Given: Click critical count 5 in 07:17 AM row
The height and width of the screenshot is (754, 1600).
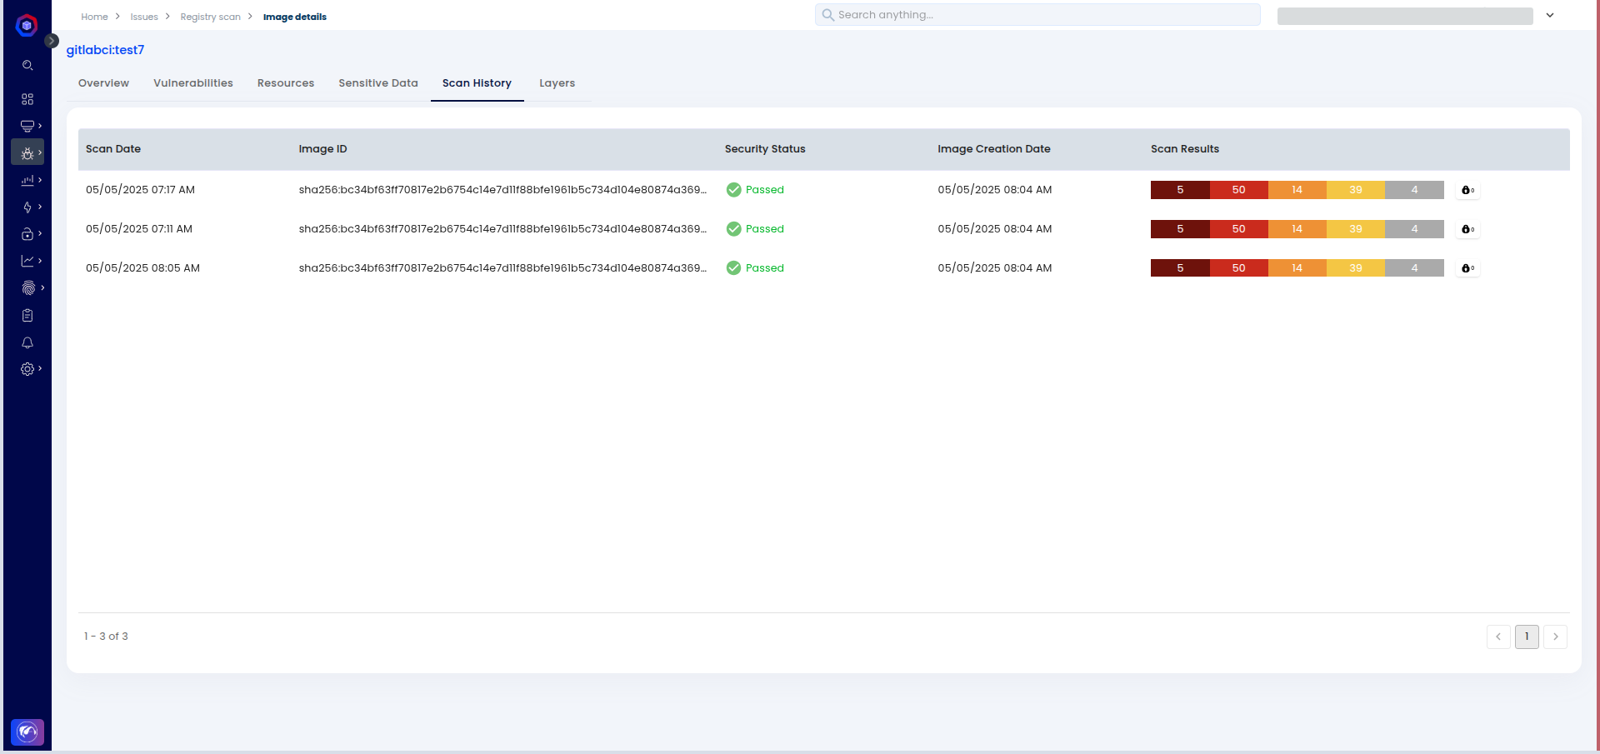Looking at the screenshot, I should (x=1180, y=190).
